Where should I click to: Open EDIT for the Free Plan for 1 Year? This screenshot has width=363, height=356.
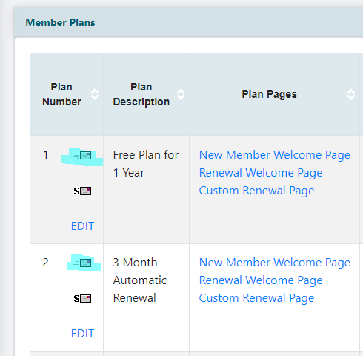(x=82, y=226)
